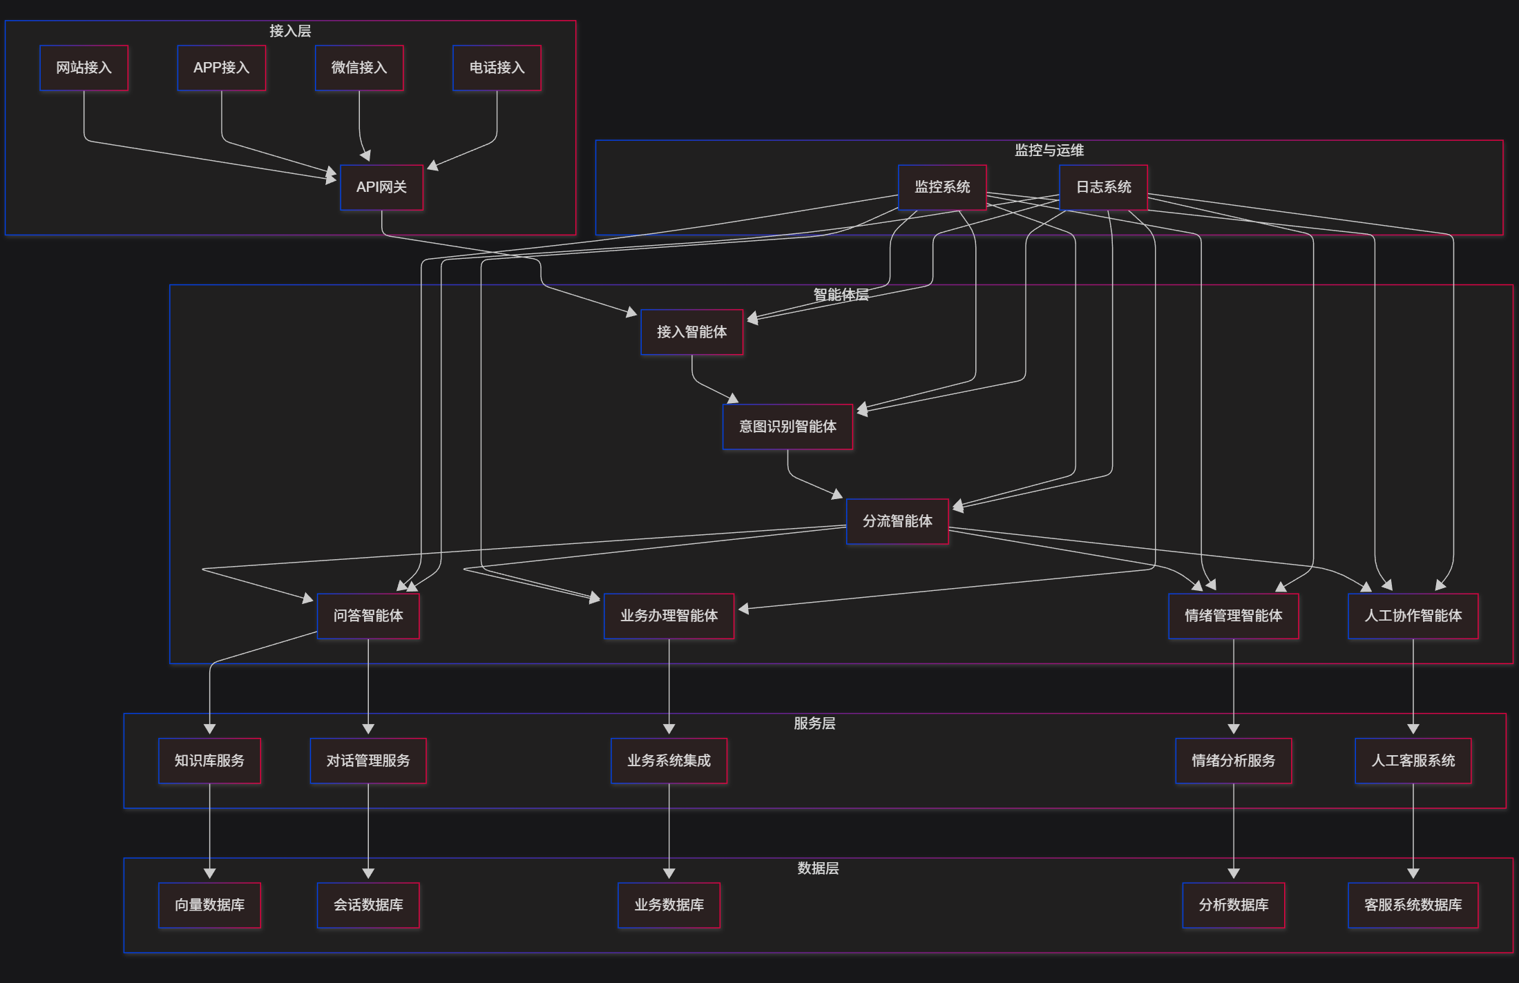Click the 问答智能体 node
This screenshot has width=1519, height=983.
(368, 616)
